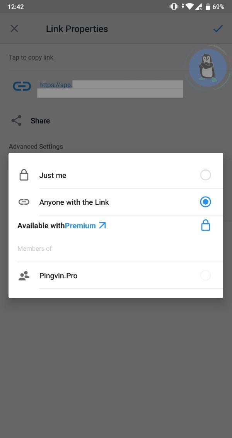Tap the Just me padlock icon
The height and width of the screenshot is (438, 232).
coord(24,175)
